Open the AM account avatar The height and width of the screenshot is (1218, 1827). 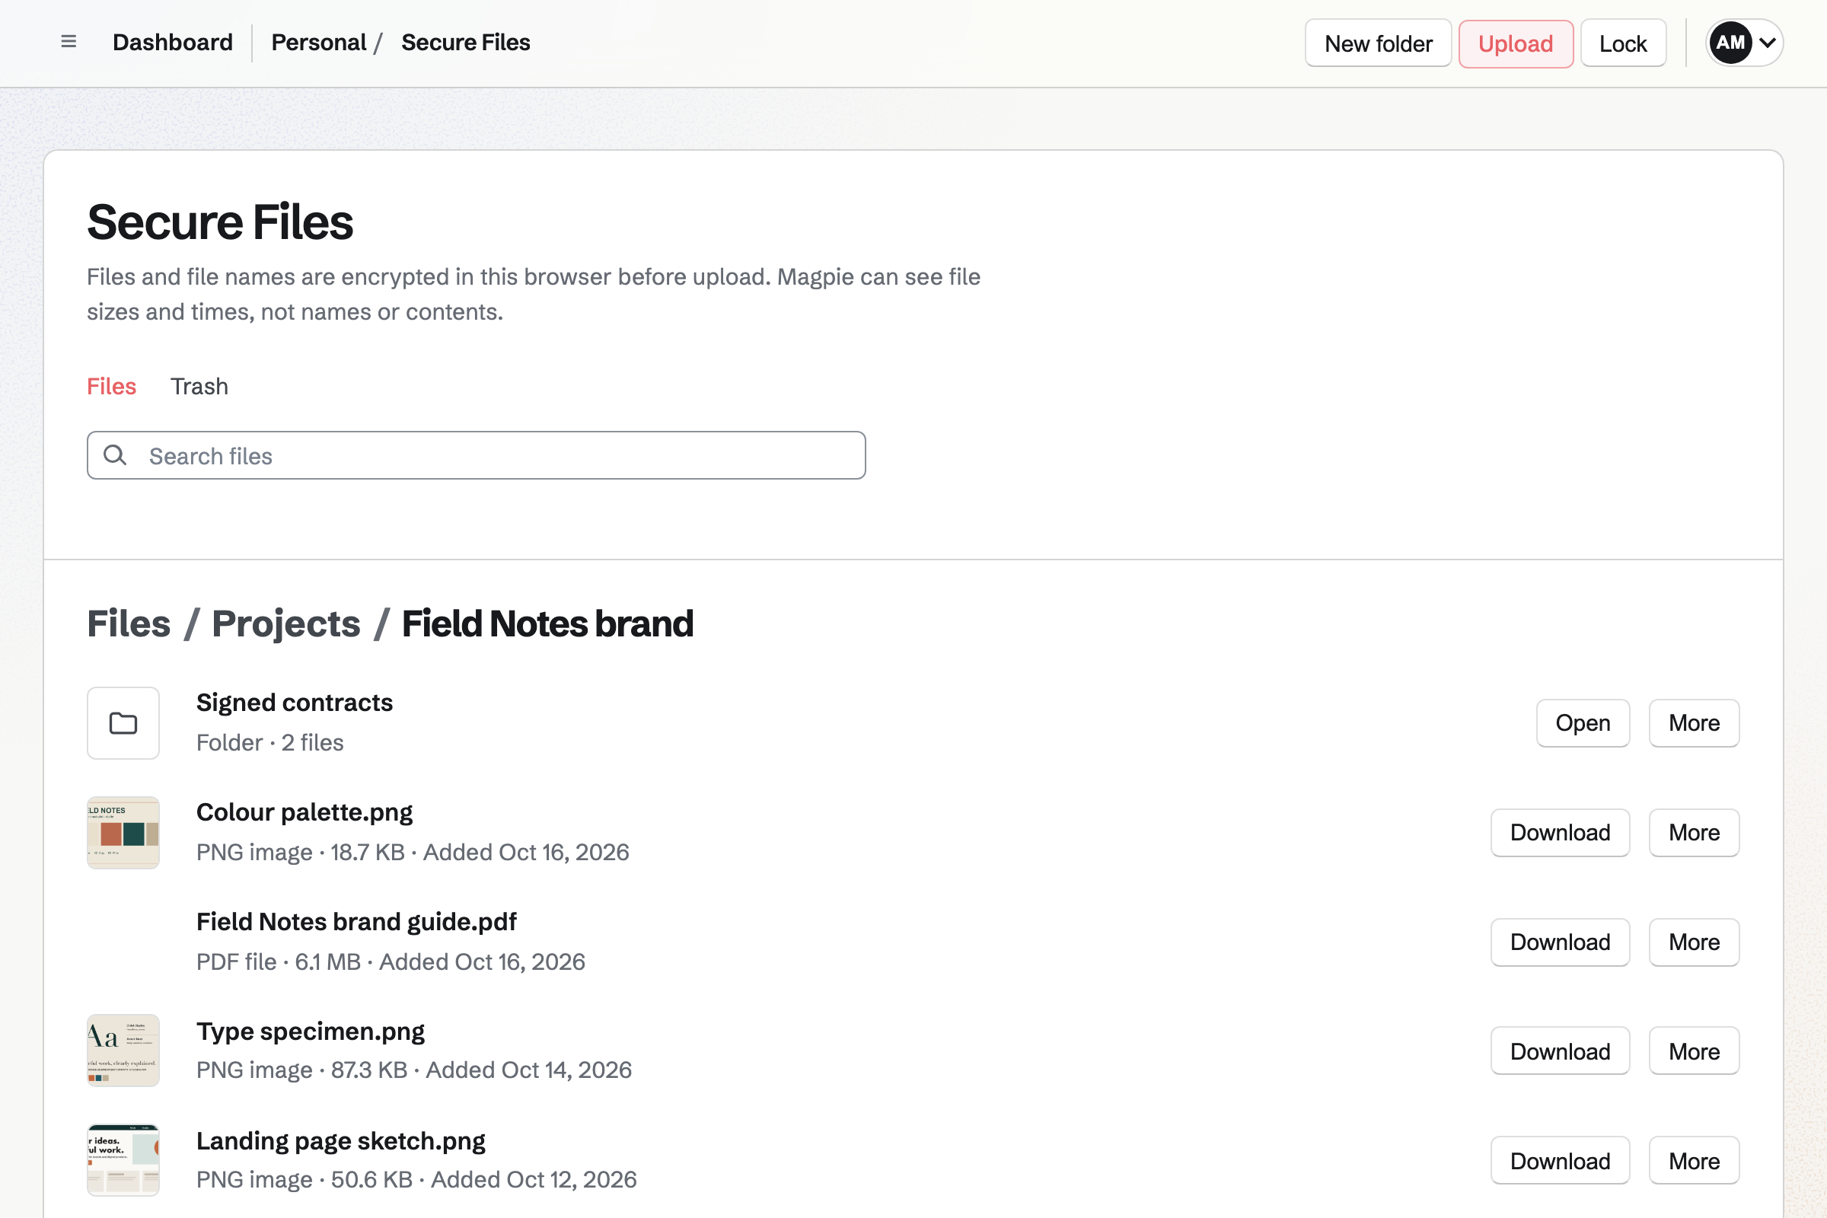pyautogui.click(x=1730, y=43)
